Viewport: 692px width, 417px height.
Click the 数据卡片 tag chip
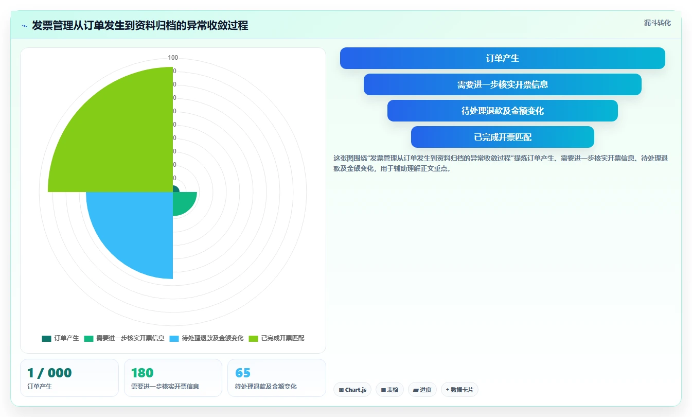point(459,390)
